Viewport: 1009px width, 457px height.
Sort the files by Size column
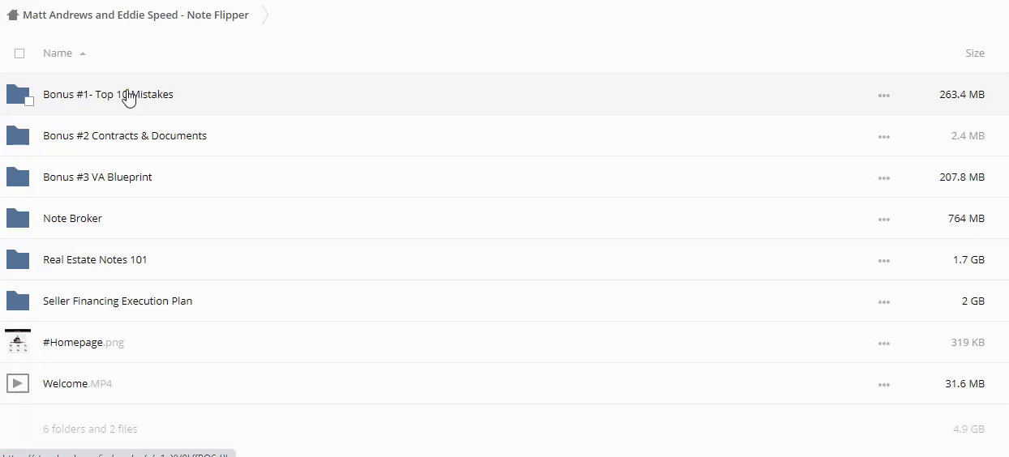[974, 53]
